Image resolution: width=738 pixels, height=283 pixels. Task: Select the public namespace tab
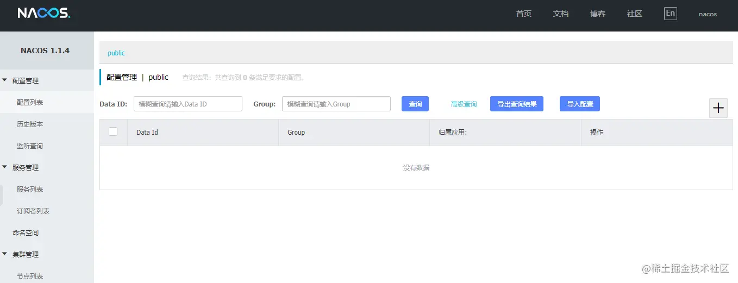(x=116, y=53)
